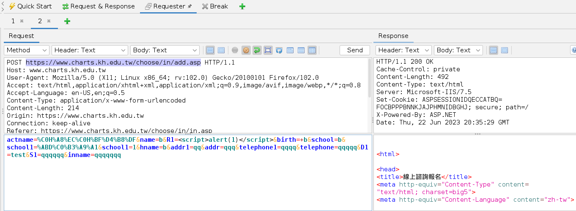The height and width of the screenshot is (211, 576).
Task: Click the Server: Microsoft-IIS/7.5 response header
Action: (424, 92)
